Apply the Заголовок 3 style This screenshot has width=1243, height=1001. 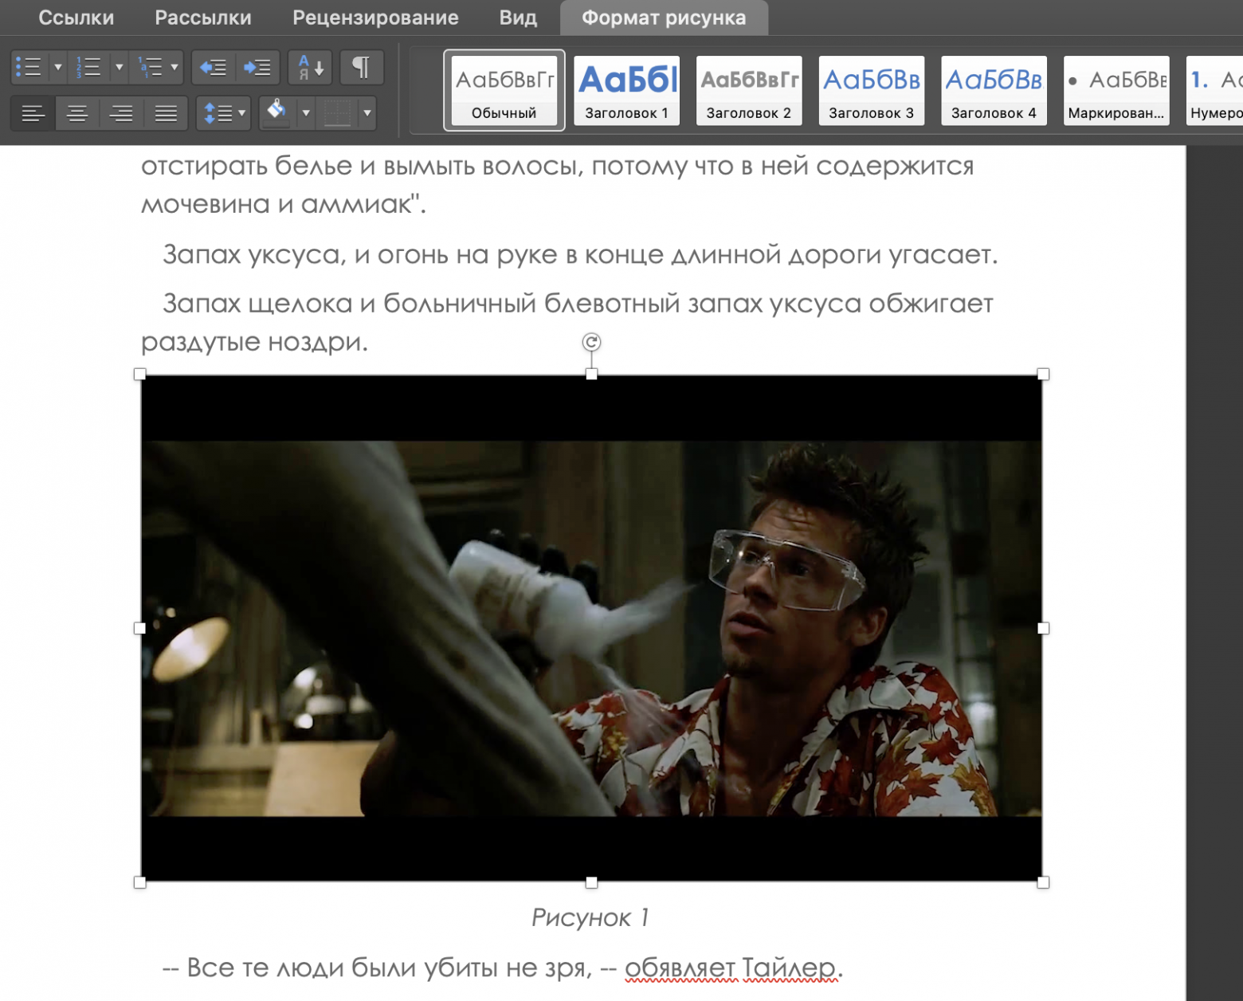point(872,90)
